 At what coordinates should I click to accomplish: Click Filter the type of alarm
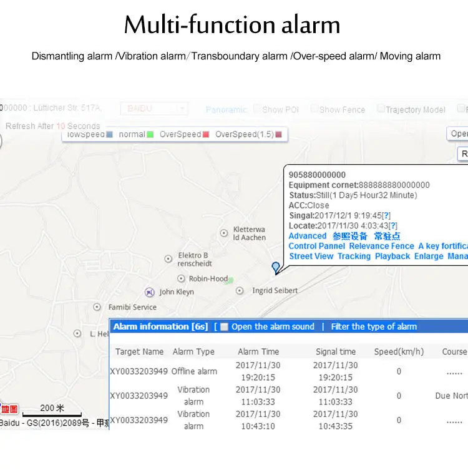pyautogui.click(x=374, y=326)
